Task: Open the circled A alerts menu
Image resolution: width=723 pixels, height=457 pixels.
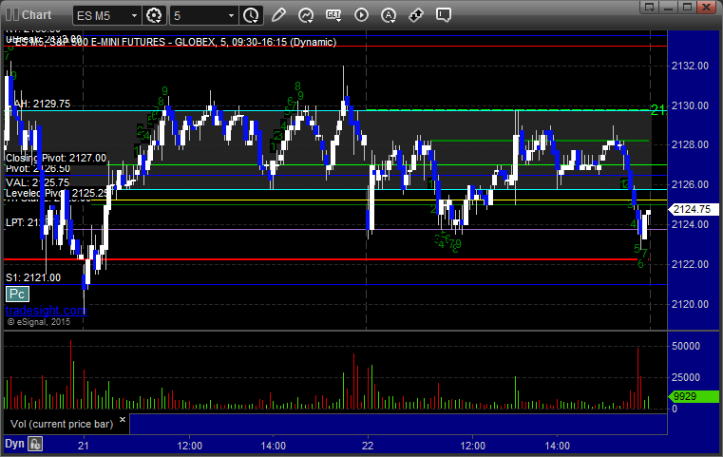Action: coord(389,15)
